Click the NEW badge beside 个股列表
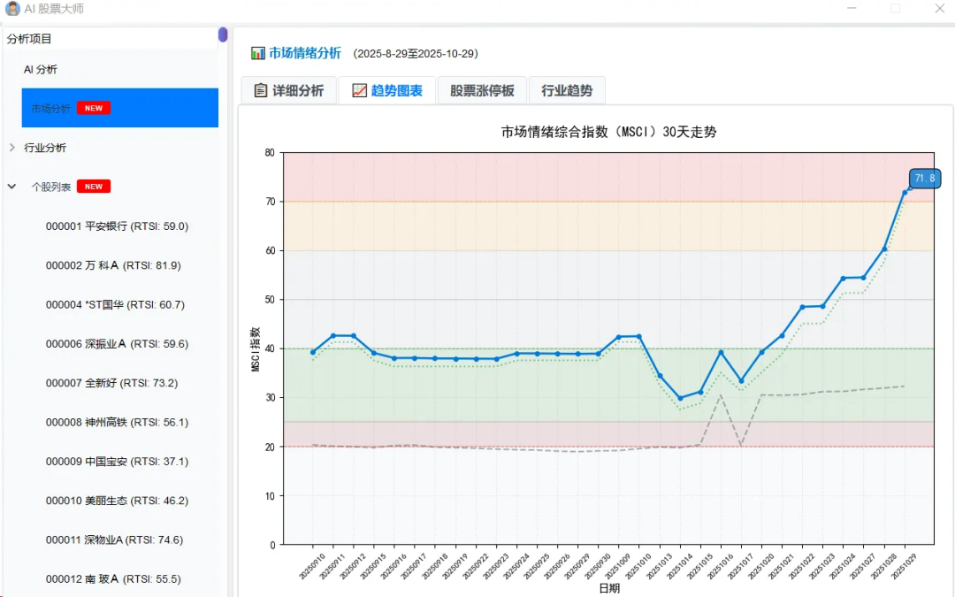Image resolution: width=955 pixels, height=597 pixels. tap(94, 187)
